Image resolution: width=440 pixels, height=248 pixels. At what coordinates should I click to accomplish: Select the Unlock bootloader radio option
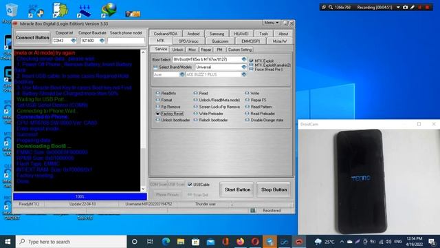tap(157, 120)
